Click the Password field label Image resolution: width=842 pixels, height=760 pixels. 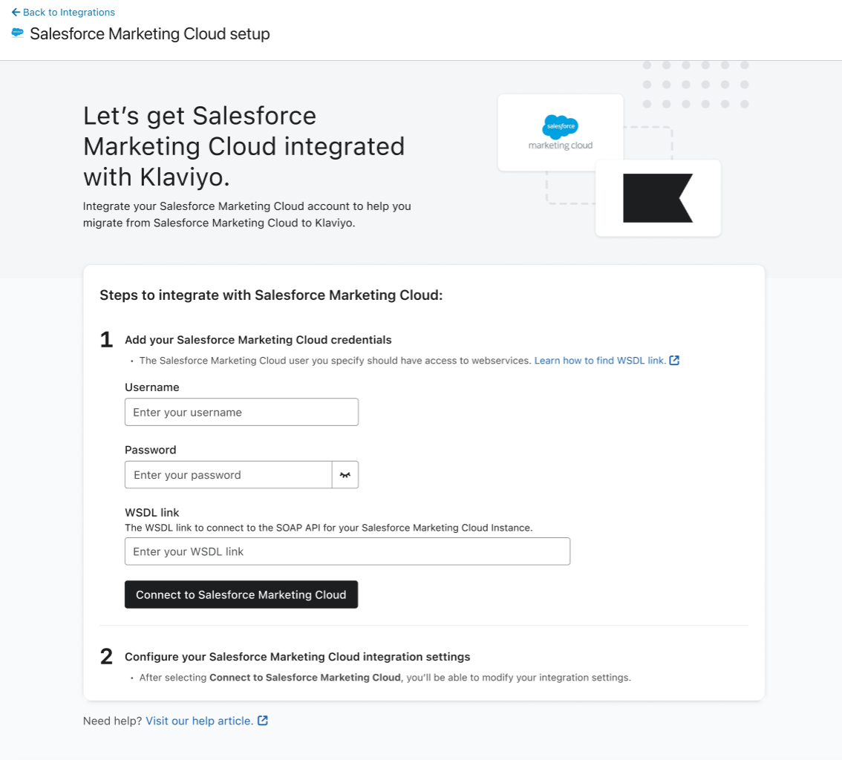[x=151, y=450]
